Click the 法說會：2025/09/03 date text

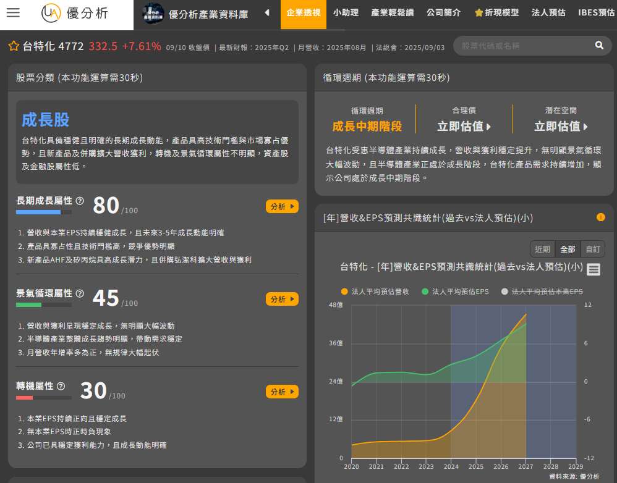point(410,48)
